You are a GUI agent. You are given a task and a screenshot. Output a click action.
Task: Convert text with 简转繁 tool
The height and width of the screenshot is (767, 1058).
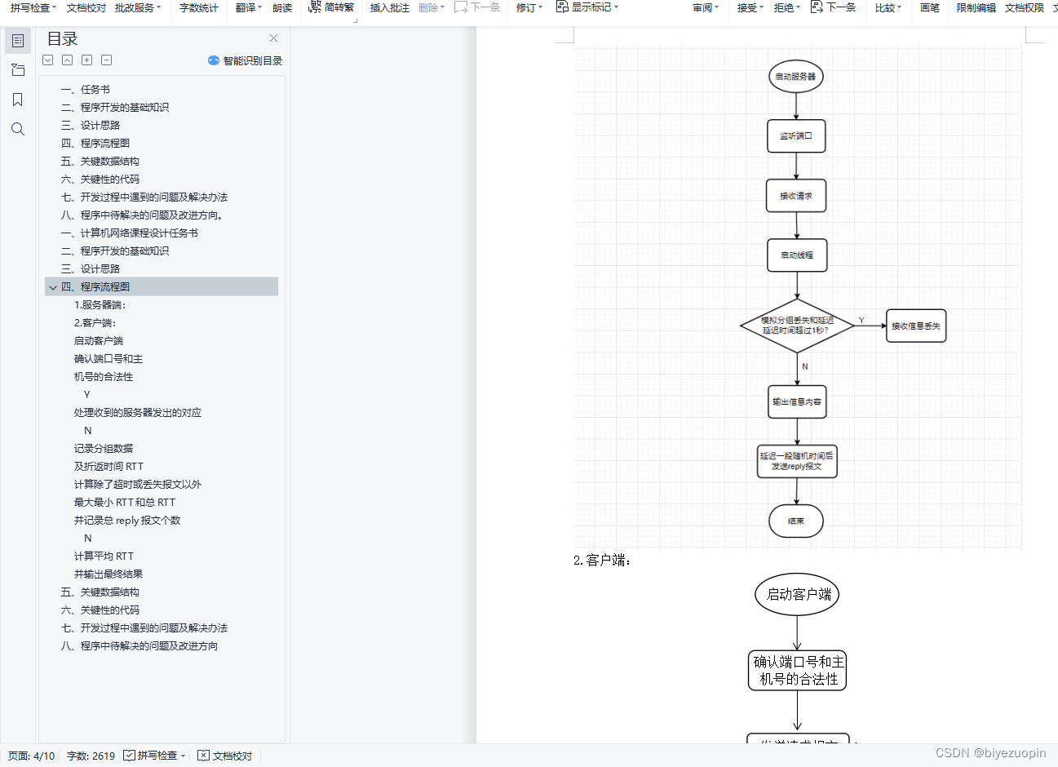click(331, 7)
